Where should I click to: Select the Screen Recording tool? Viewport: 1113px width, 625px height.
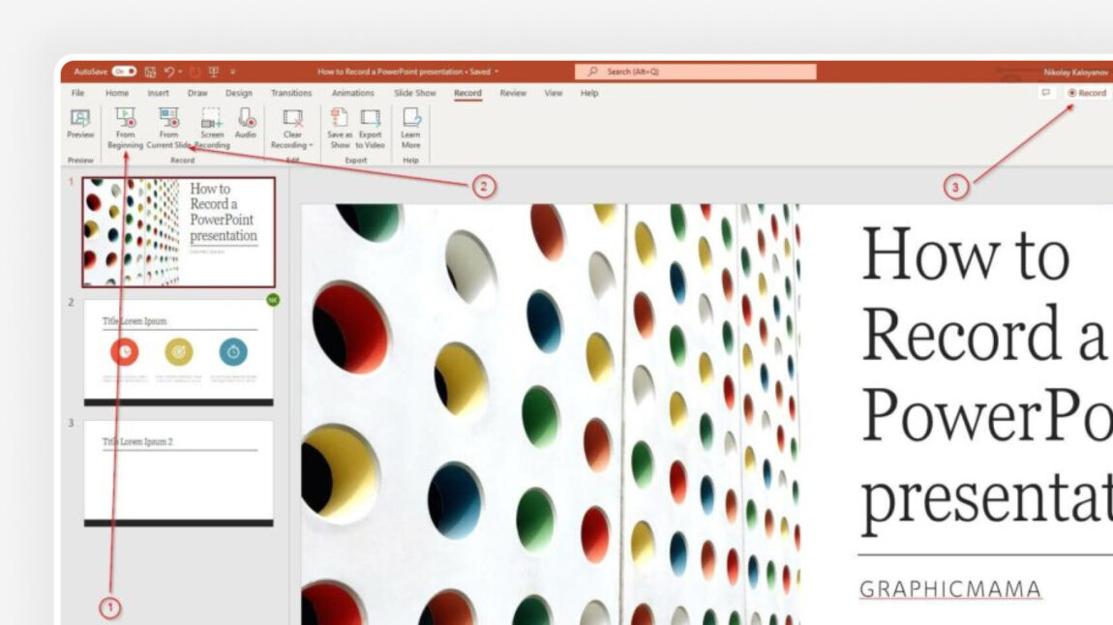(x=210, y=121)
